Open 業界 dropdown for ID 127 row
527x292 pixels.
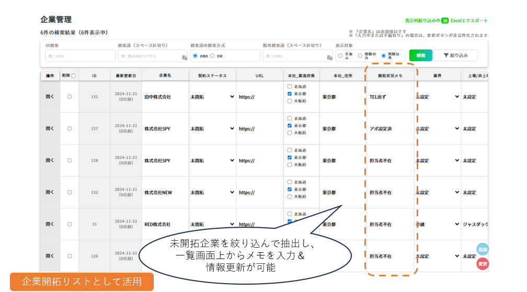[438, 129]
